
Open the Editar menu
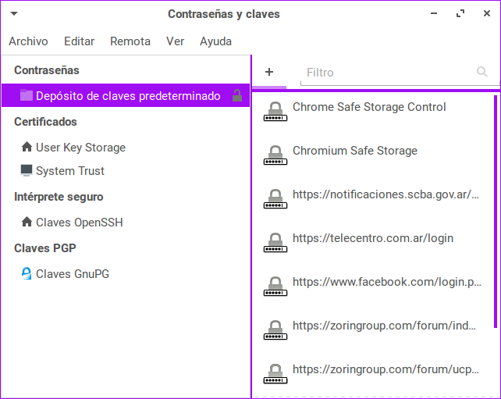pos(79,41)
